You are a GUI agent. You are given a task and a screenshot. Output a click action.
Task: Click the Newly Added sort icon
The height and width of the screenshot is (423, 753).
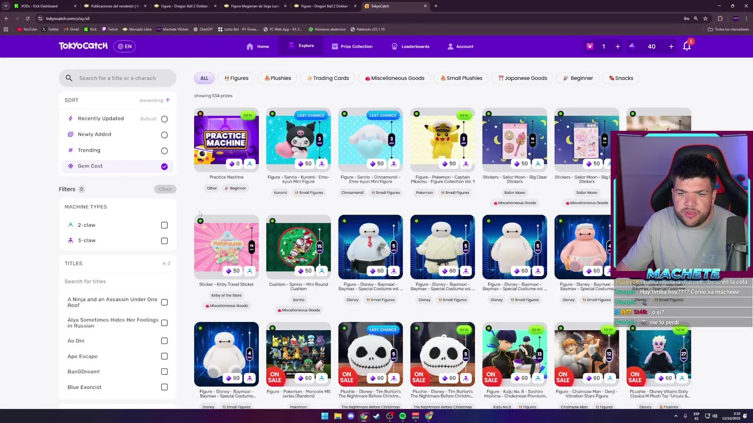point(71,135)
